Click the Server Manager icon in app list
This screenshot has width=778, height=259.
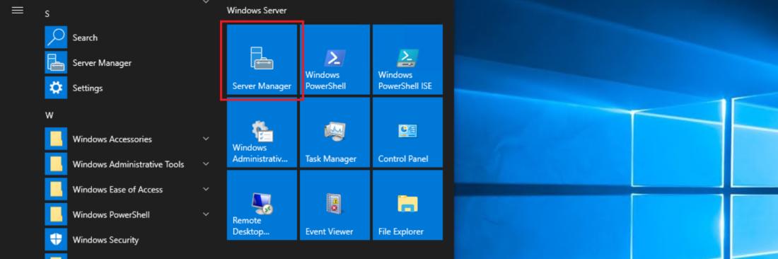pyautogui.click(x=56, y=62)
